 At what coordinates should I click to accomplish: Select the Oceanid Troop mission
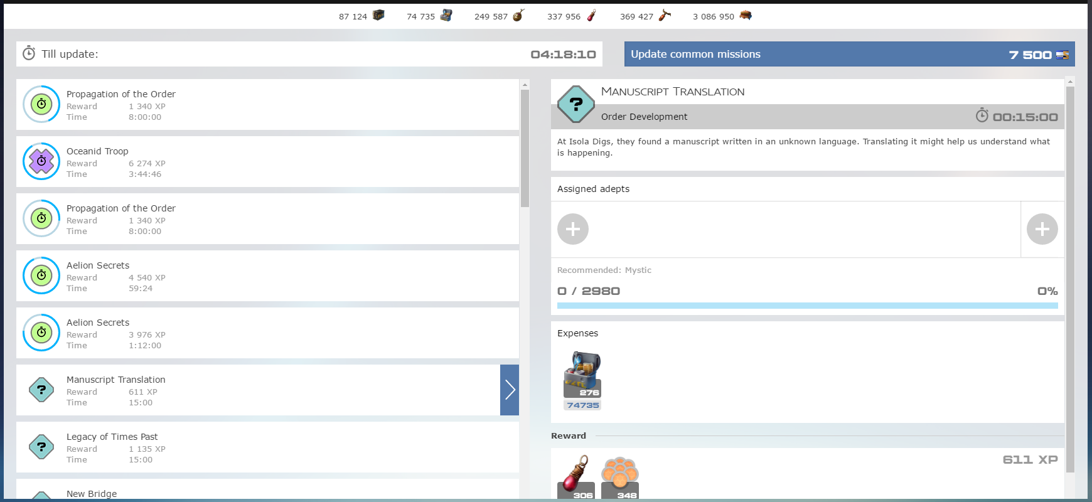coord(267,161)
